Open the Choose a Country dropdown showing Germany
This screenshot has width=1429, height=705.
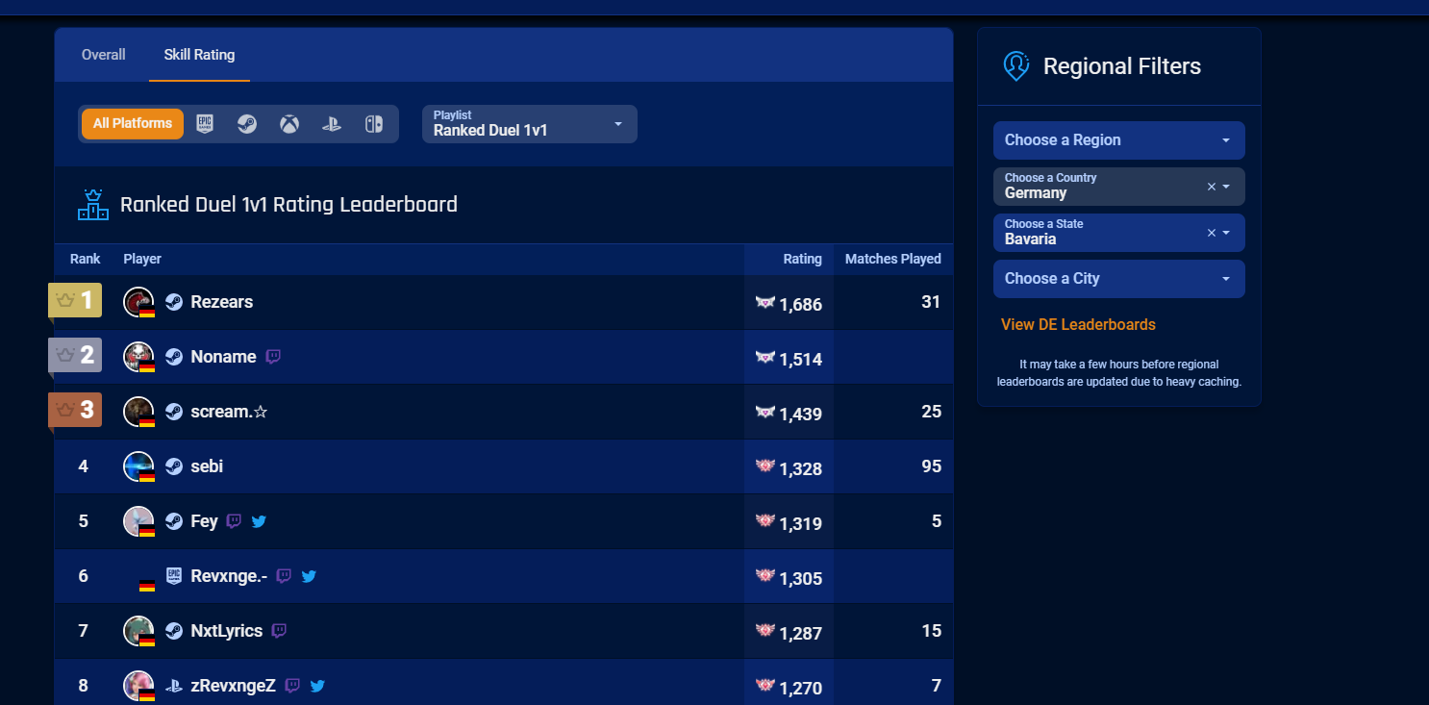[x=1119, y=187]
